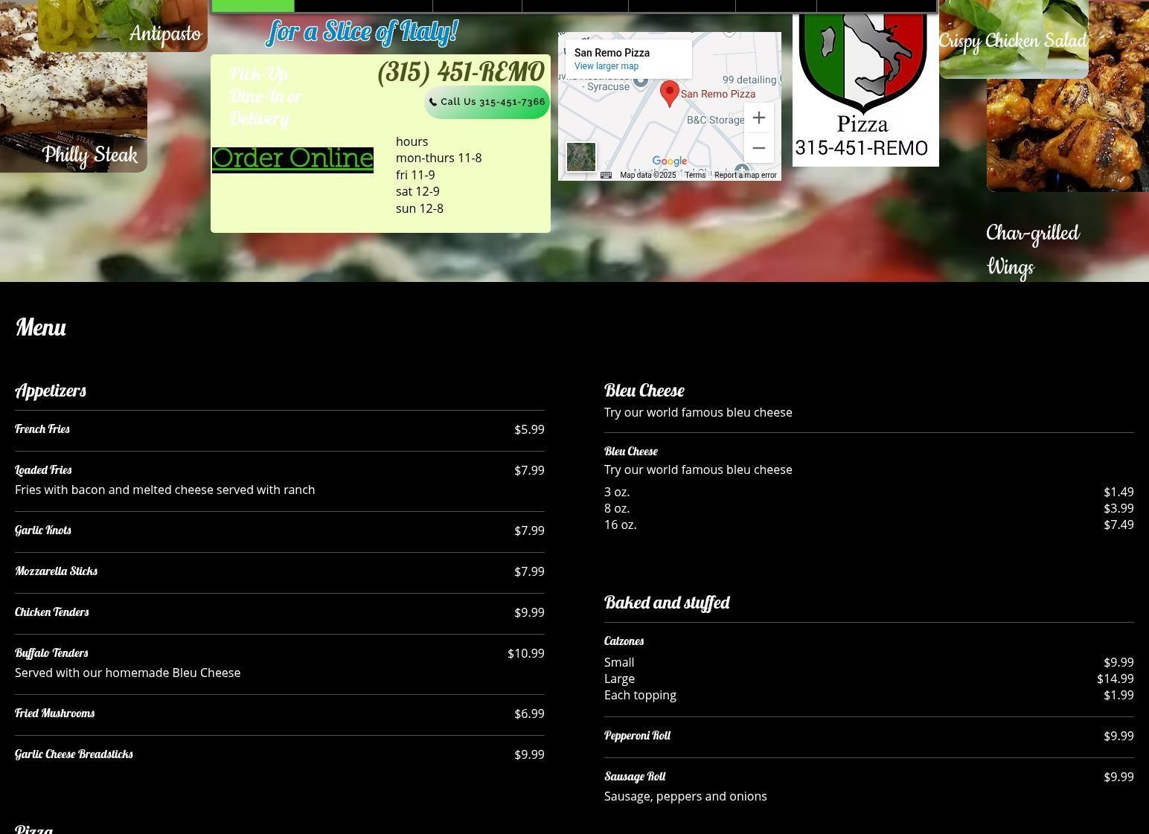Click the $10.99 Buffalo Tenders price

click(525, 653)
